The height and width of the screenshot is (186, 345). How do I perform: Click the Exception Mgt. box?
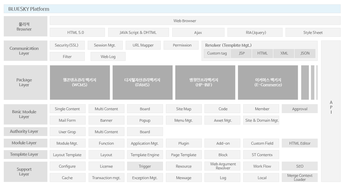click(145, 178)
